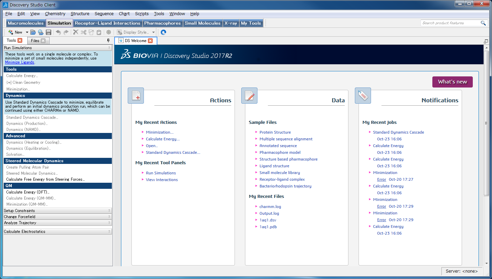The width and height of the screenshot is (492, 279).
Task: Open the New dropdown arrow
Action: click(x=27, y=32)
